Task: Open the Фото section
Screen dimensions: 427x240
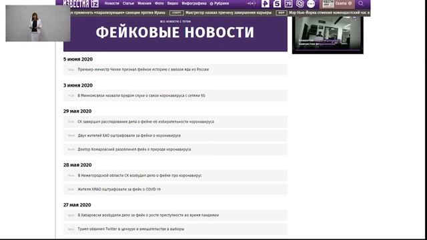Action: [159, 3]
